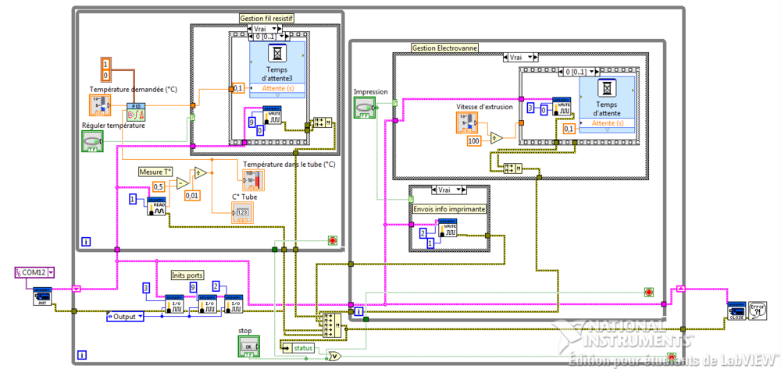Click the status unbundle element

click(x=300, y=347)
